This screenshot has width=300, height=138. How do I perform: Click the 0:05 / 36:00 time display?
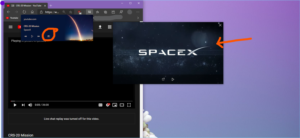point(42,105)
